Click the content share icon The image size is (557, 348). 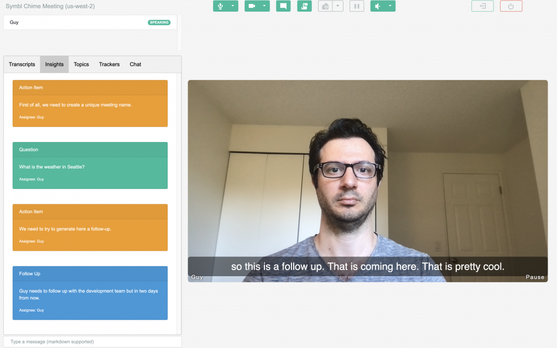304,6
